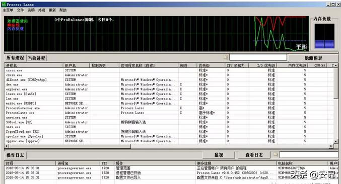Select the lsass.exe [SamSs] process row
341x184 pixels.
[x=169, y=94]
